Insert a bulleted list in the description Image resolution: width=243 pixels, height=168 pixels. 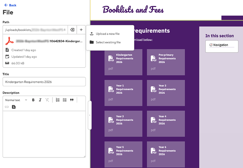[65, 100]
